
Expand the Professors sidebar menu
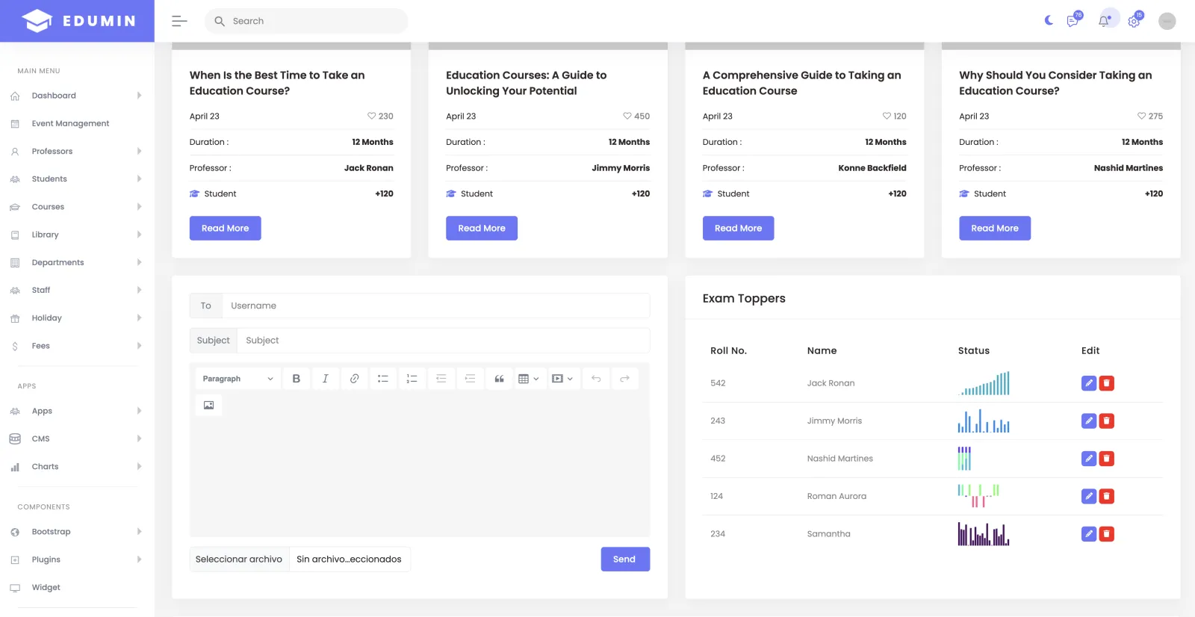tap(77, 151)
